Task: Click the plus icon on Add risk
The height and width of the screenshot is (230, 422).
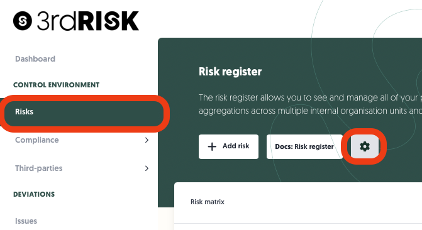Action: point(212,146)
